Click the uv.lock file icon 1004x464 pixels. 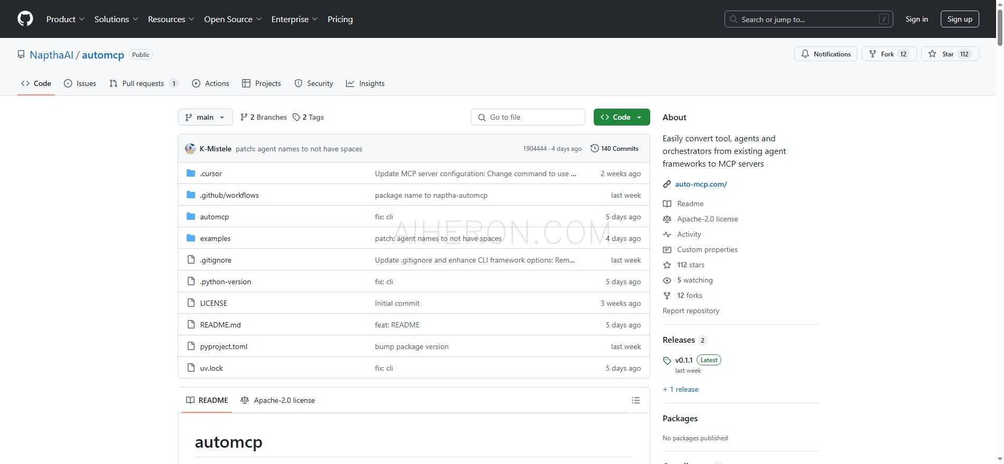pyautogui.click(x=191, y=368)
